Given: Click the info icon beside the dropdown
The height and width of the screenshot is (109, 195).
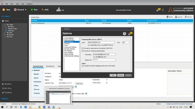Looking at the screenshot, I should pos(76,87).
